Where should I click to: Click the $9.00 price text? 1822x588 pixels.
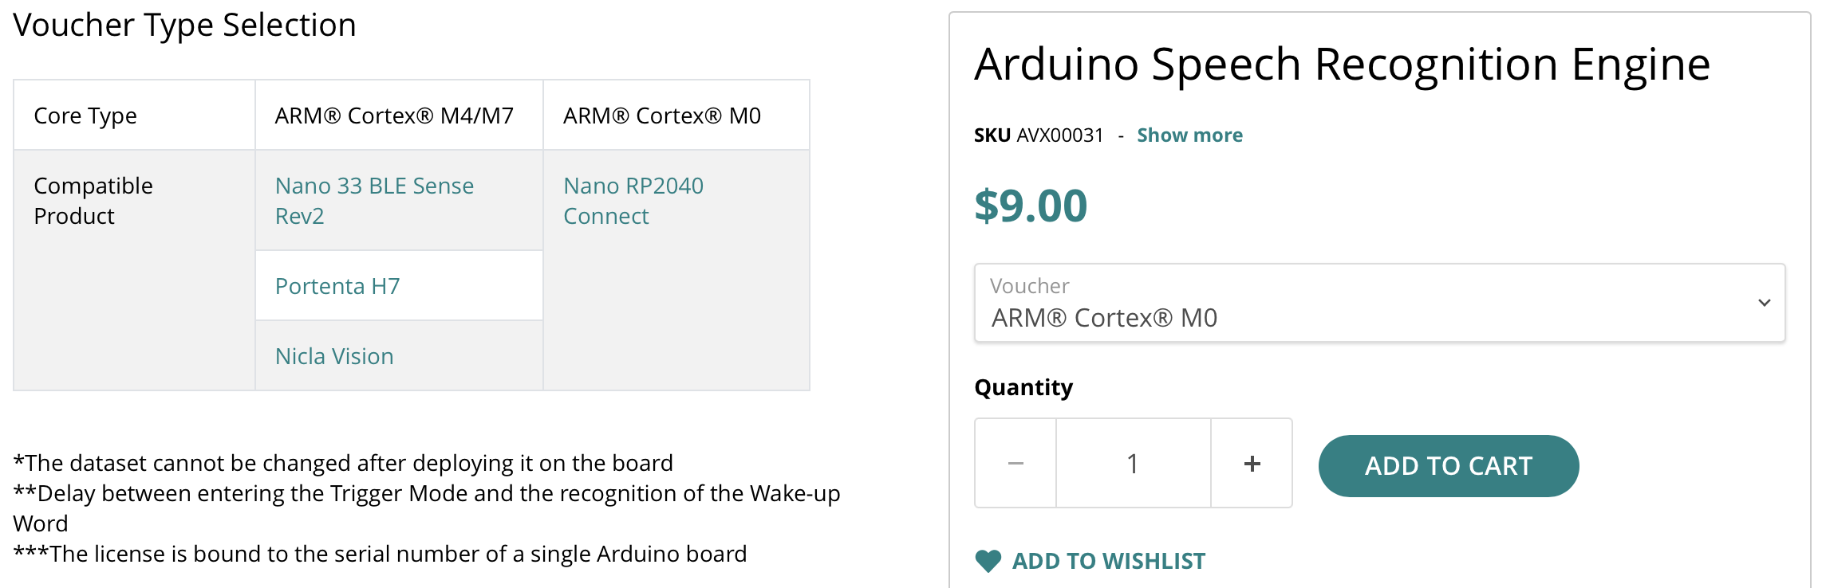click(x=1031, y=206)
